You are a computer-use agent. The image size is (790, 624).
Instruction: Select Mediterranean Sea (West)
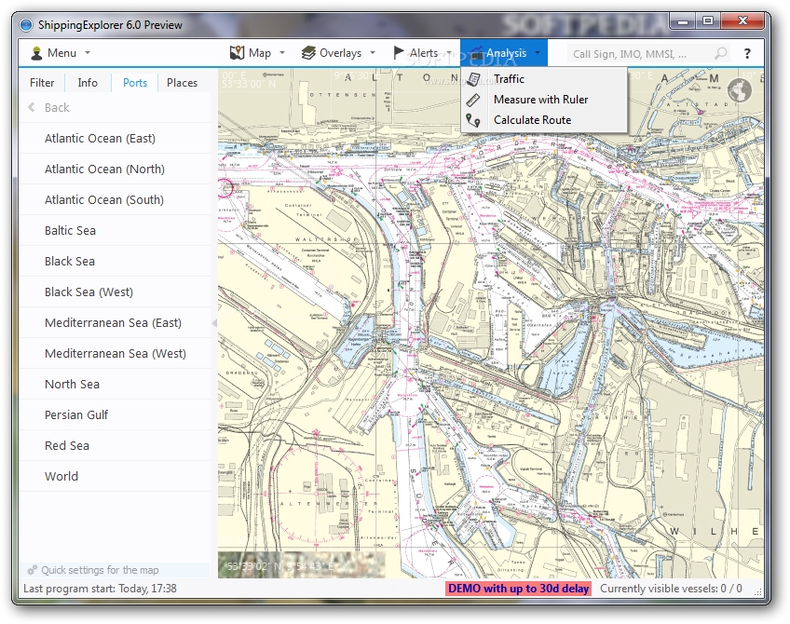116,354
